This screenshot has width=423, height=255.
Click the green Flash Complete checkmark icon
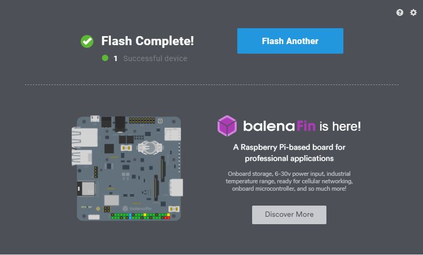pyautogui.click(x=87, y=41)
